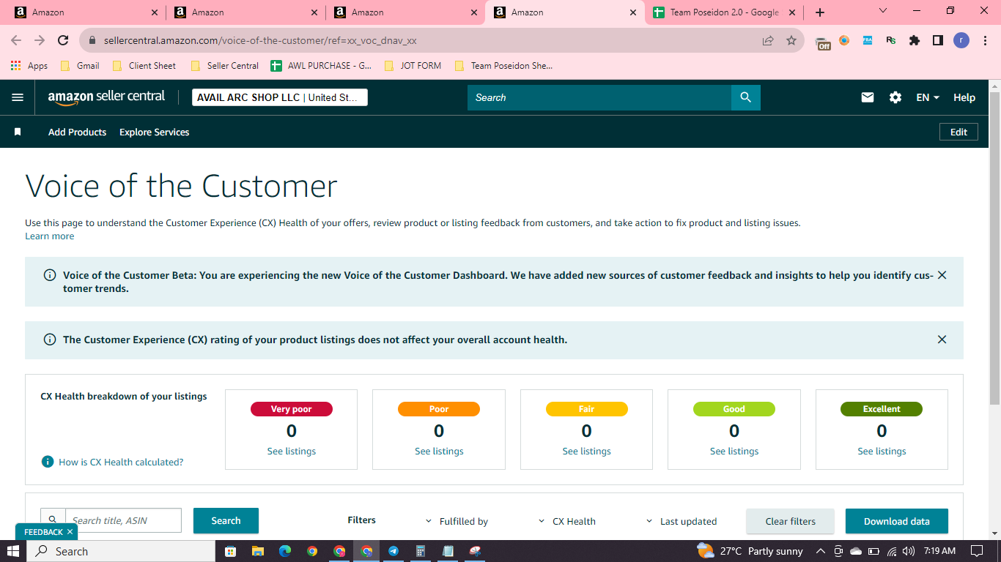1001x562 pixels.
Task: Click the orange and blue circle extension icon
Action: 844,40
